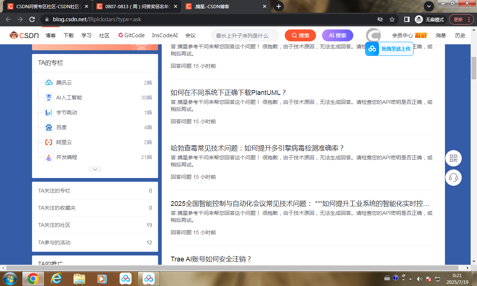
Task: Select the AI人工智能 column icon
Action: tap(48, 97)
